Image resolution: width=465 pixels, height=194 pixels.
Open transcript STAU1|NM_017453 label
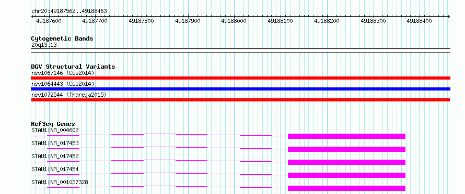55,143
